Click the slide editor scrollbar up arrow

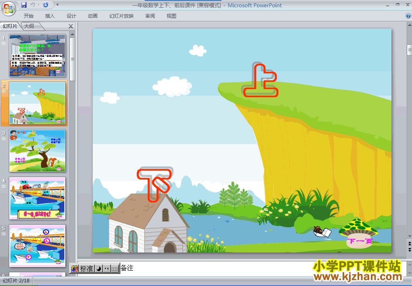(x=409, y=25)
